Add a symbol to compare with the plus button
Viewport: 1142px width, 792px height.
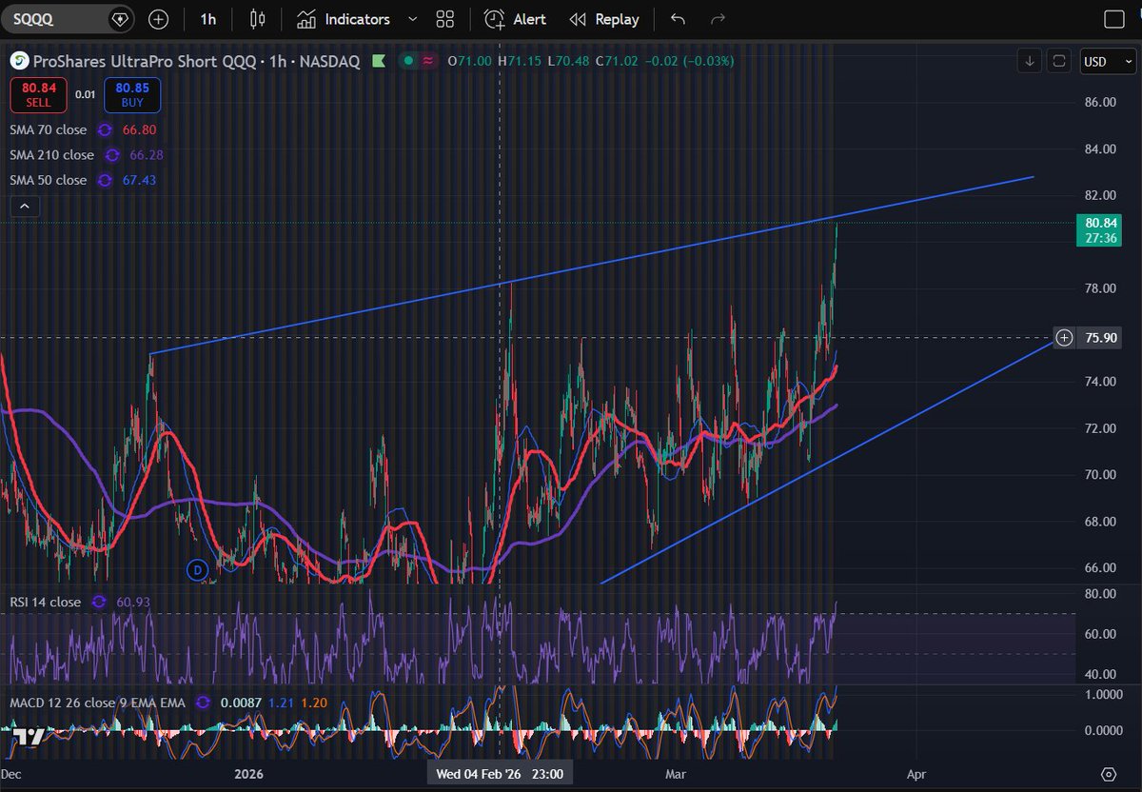point(159,19)
